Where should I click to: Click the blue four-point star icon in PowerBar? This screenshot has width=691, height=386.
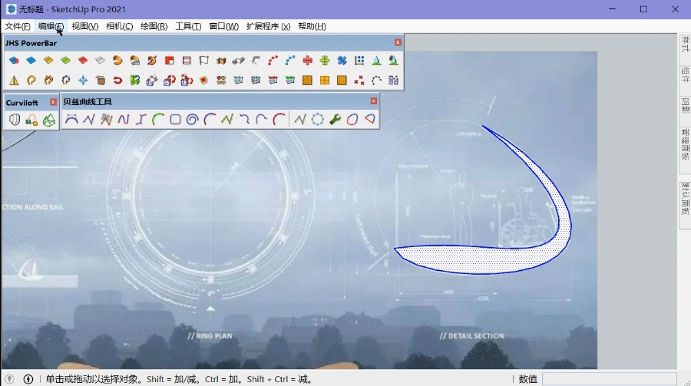click(83, 81)
